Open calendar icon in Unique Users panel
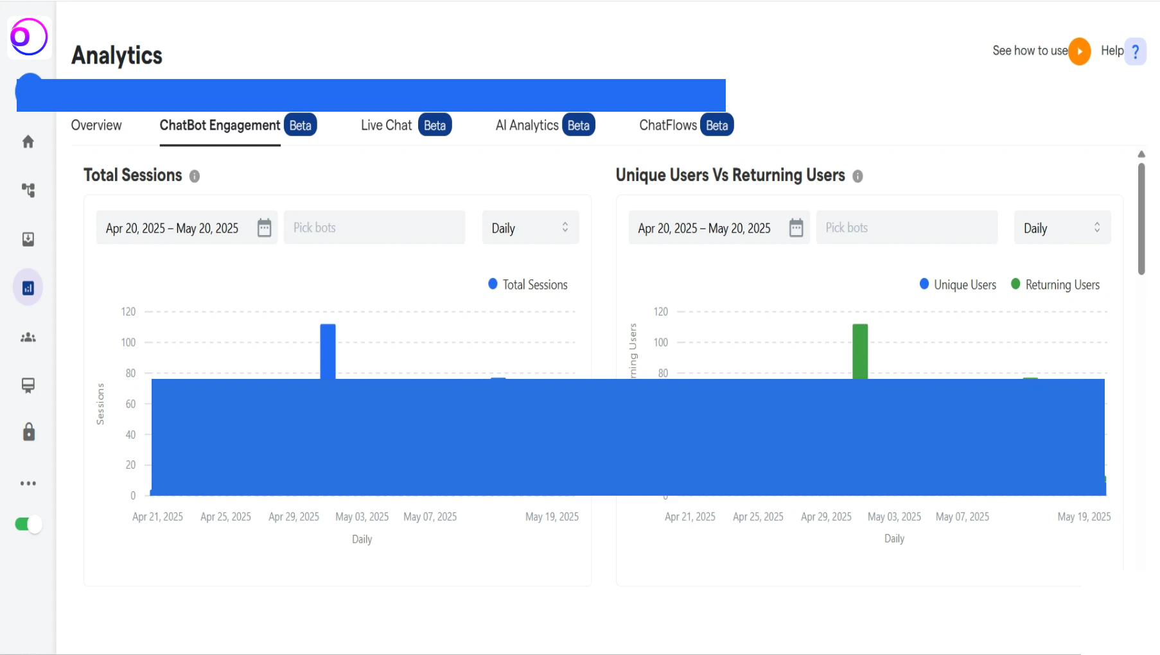This screenshot has width=1160, height=655. pyautogui.click(x=796, y=228)
